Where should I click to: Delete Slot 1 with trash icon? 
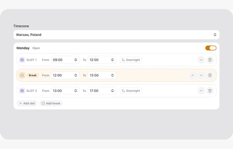point(210,60)
